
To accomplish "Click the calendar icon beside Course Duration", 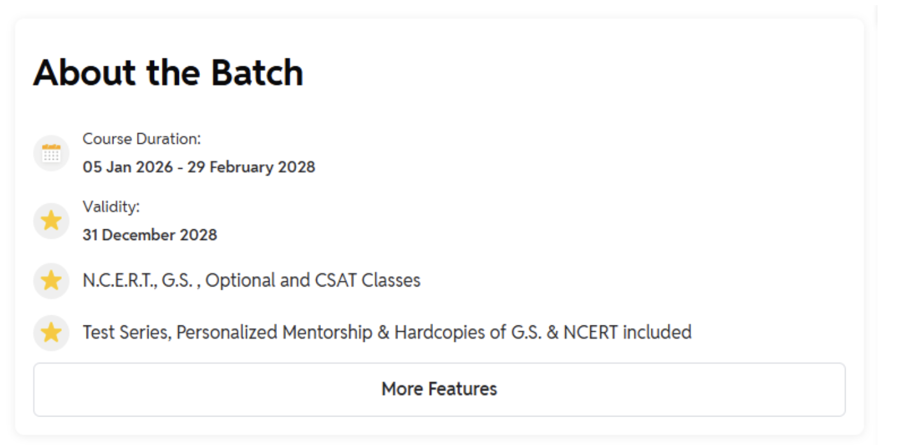I will click(51, 153).
